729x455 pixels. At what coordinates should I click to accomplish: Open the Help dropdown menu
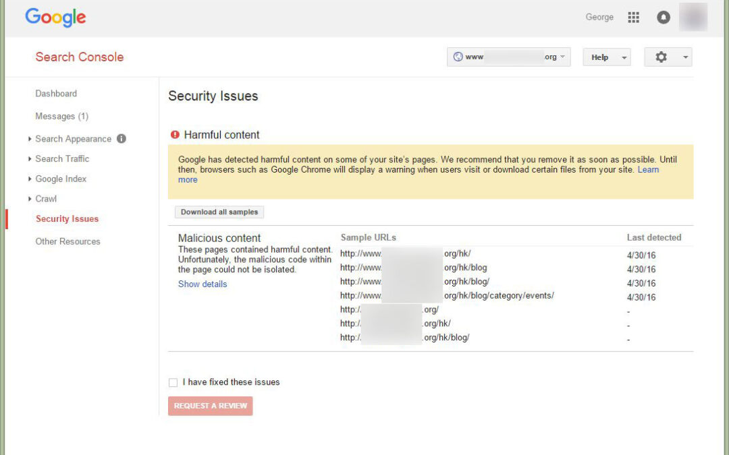click(x=607, y=57)
